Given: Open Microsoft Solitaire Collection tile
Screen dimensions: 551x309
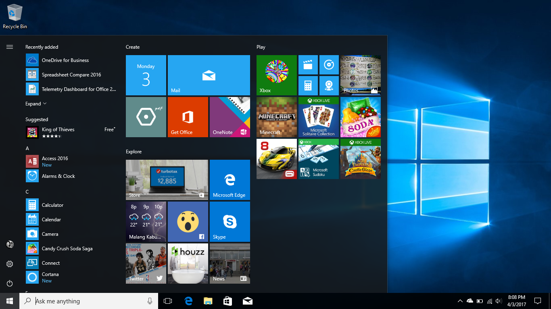Looking at the screenshot, I should click(319, 117).
